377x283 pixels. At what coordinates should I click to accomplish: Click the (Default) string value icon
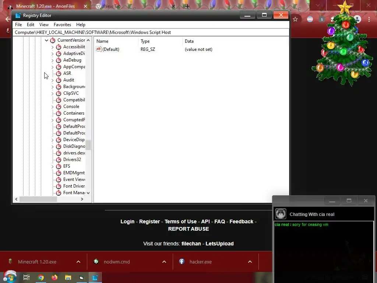pos(99,49)
